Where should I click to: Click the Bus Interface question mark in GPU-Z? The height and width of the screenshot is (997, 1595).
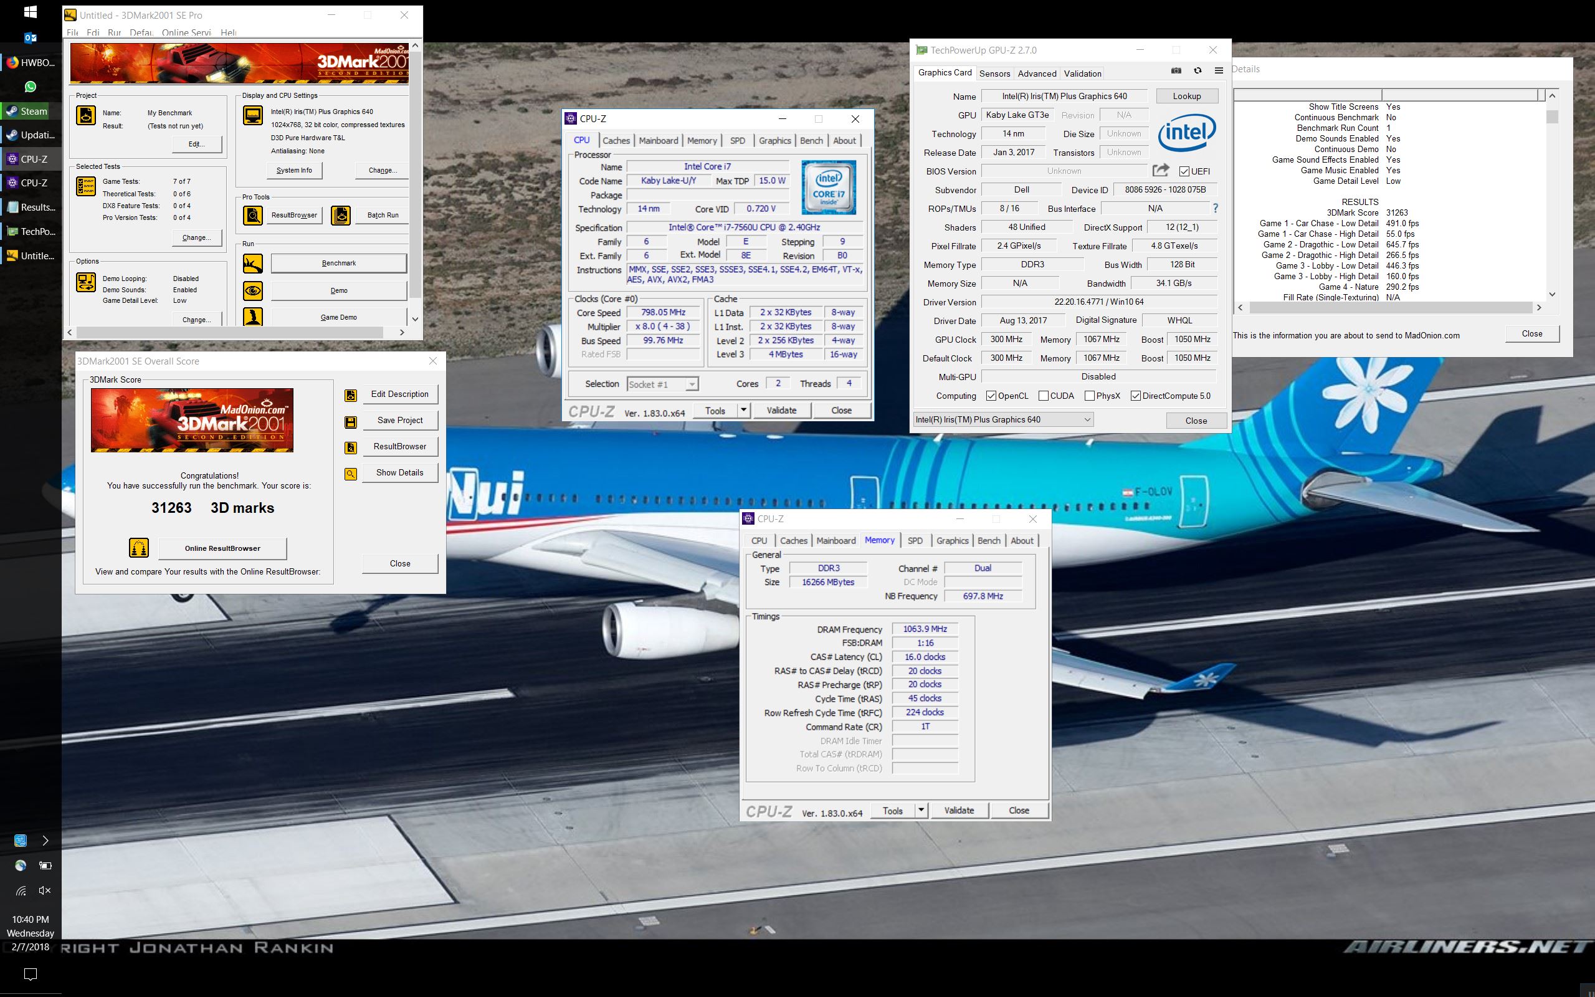click(1216, 208)
